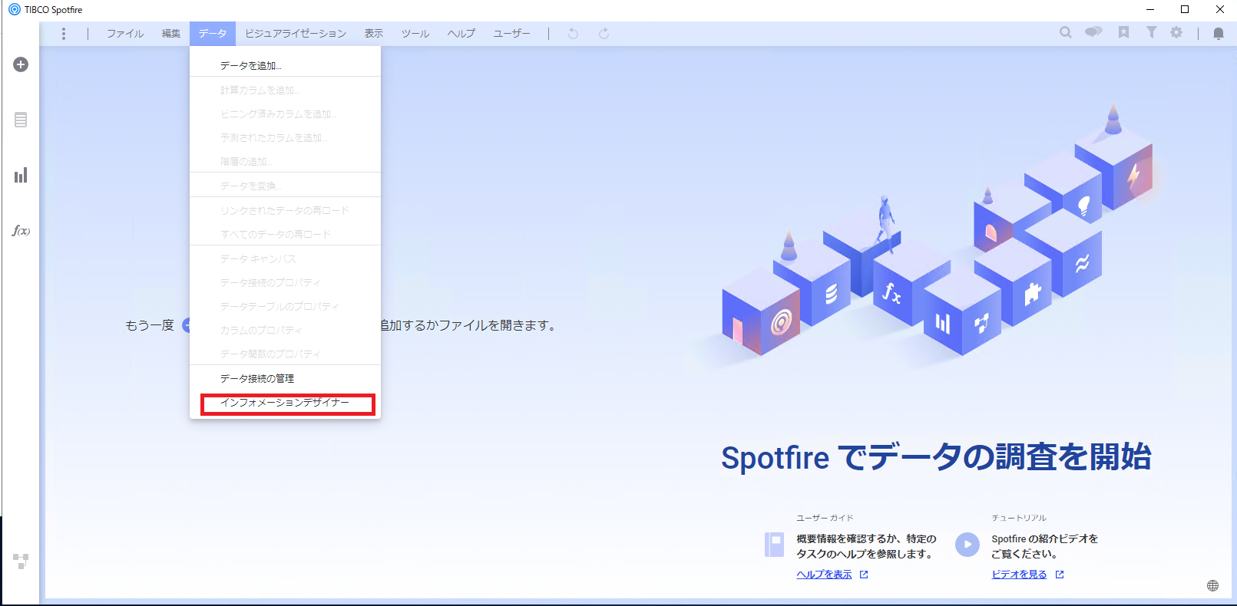The height and width of the screenshot is (606, 1237).
Task: Click the Spotfire でデータの調査を開始 heading
Action: pyautogui.click(x=936, y=457)
